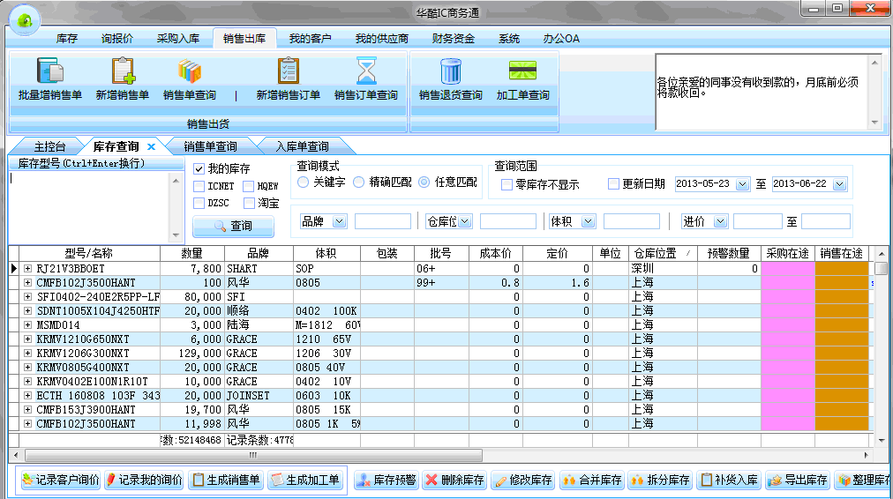Expand the ECTH 160808 103F row

(27, 396)
